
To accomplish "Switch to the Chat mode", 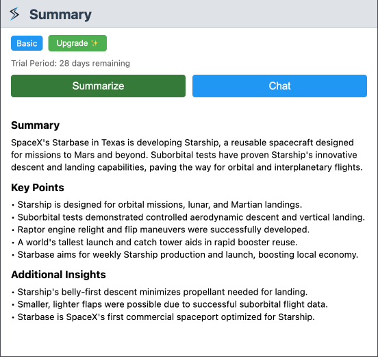I will click(x=279, y=86).
